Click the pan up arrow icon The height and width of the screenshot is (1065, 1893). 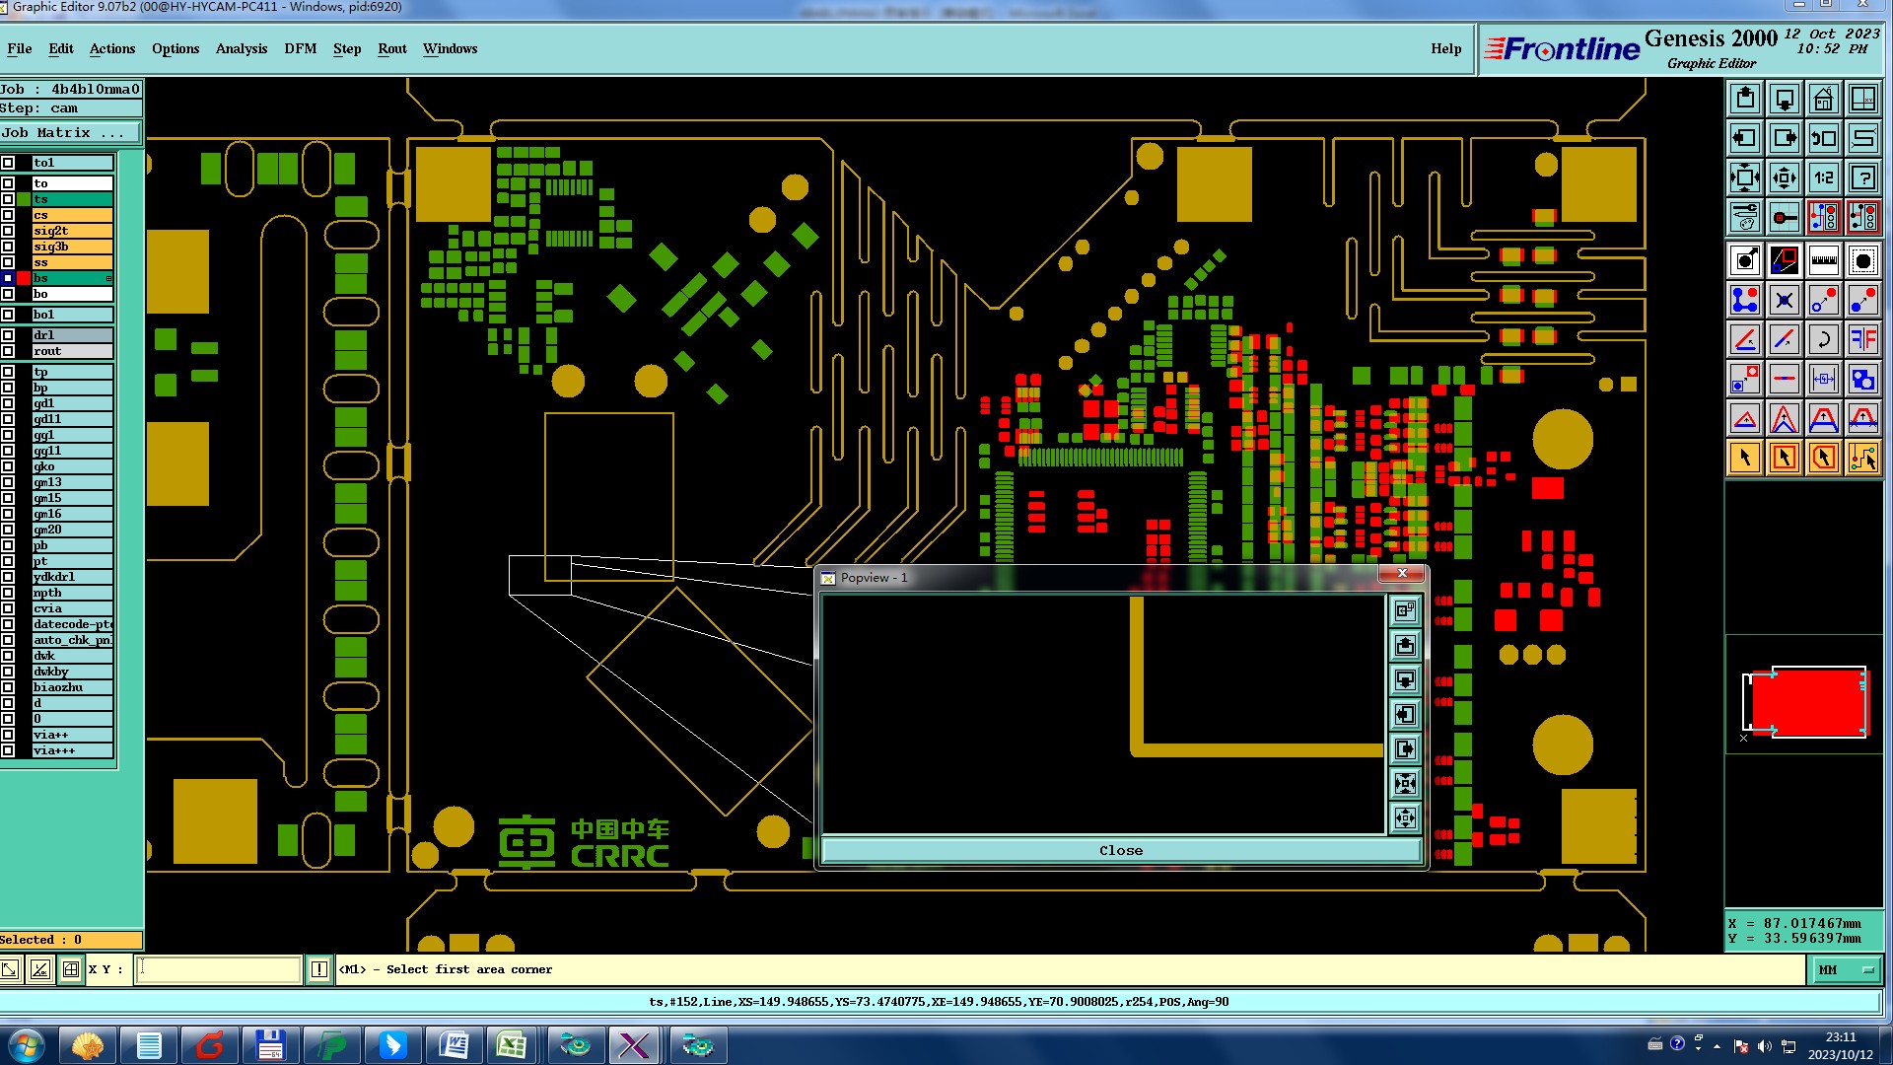point(1745,99)
